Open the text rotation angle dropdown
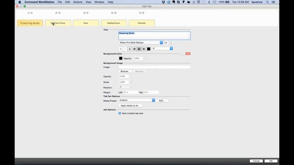The image size is (294, 165). coord(162,49)
